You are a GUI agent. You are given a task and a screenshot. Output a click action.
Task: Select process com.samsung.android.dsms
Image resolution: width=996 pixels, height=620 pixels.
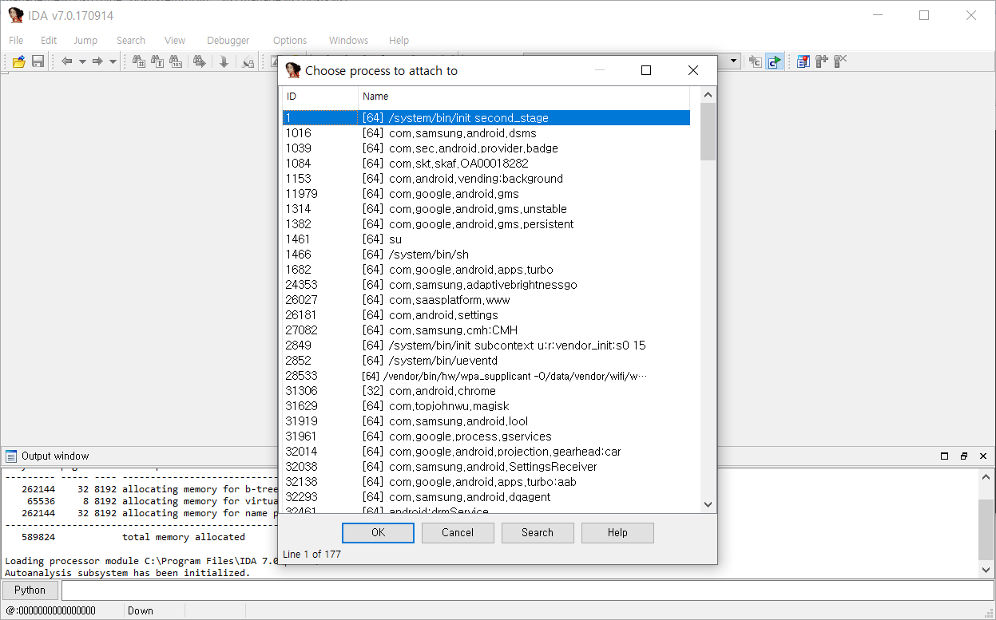[x=486, y=133]
